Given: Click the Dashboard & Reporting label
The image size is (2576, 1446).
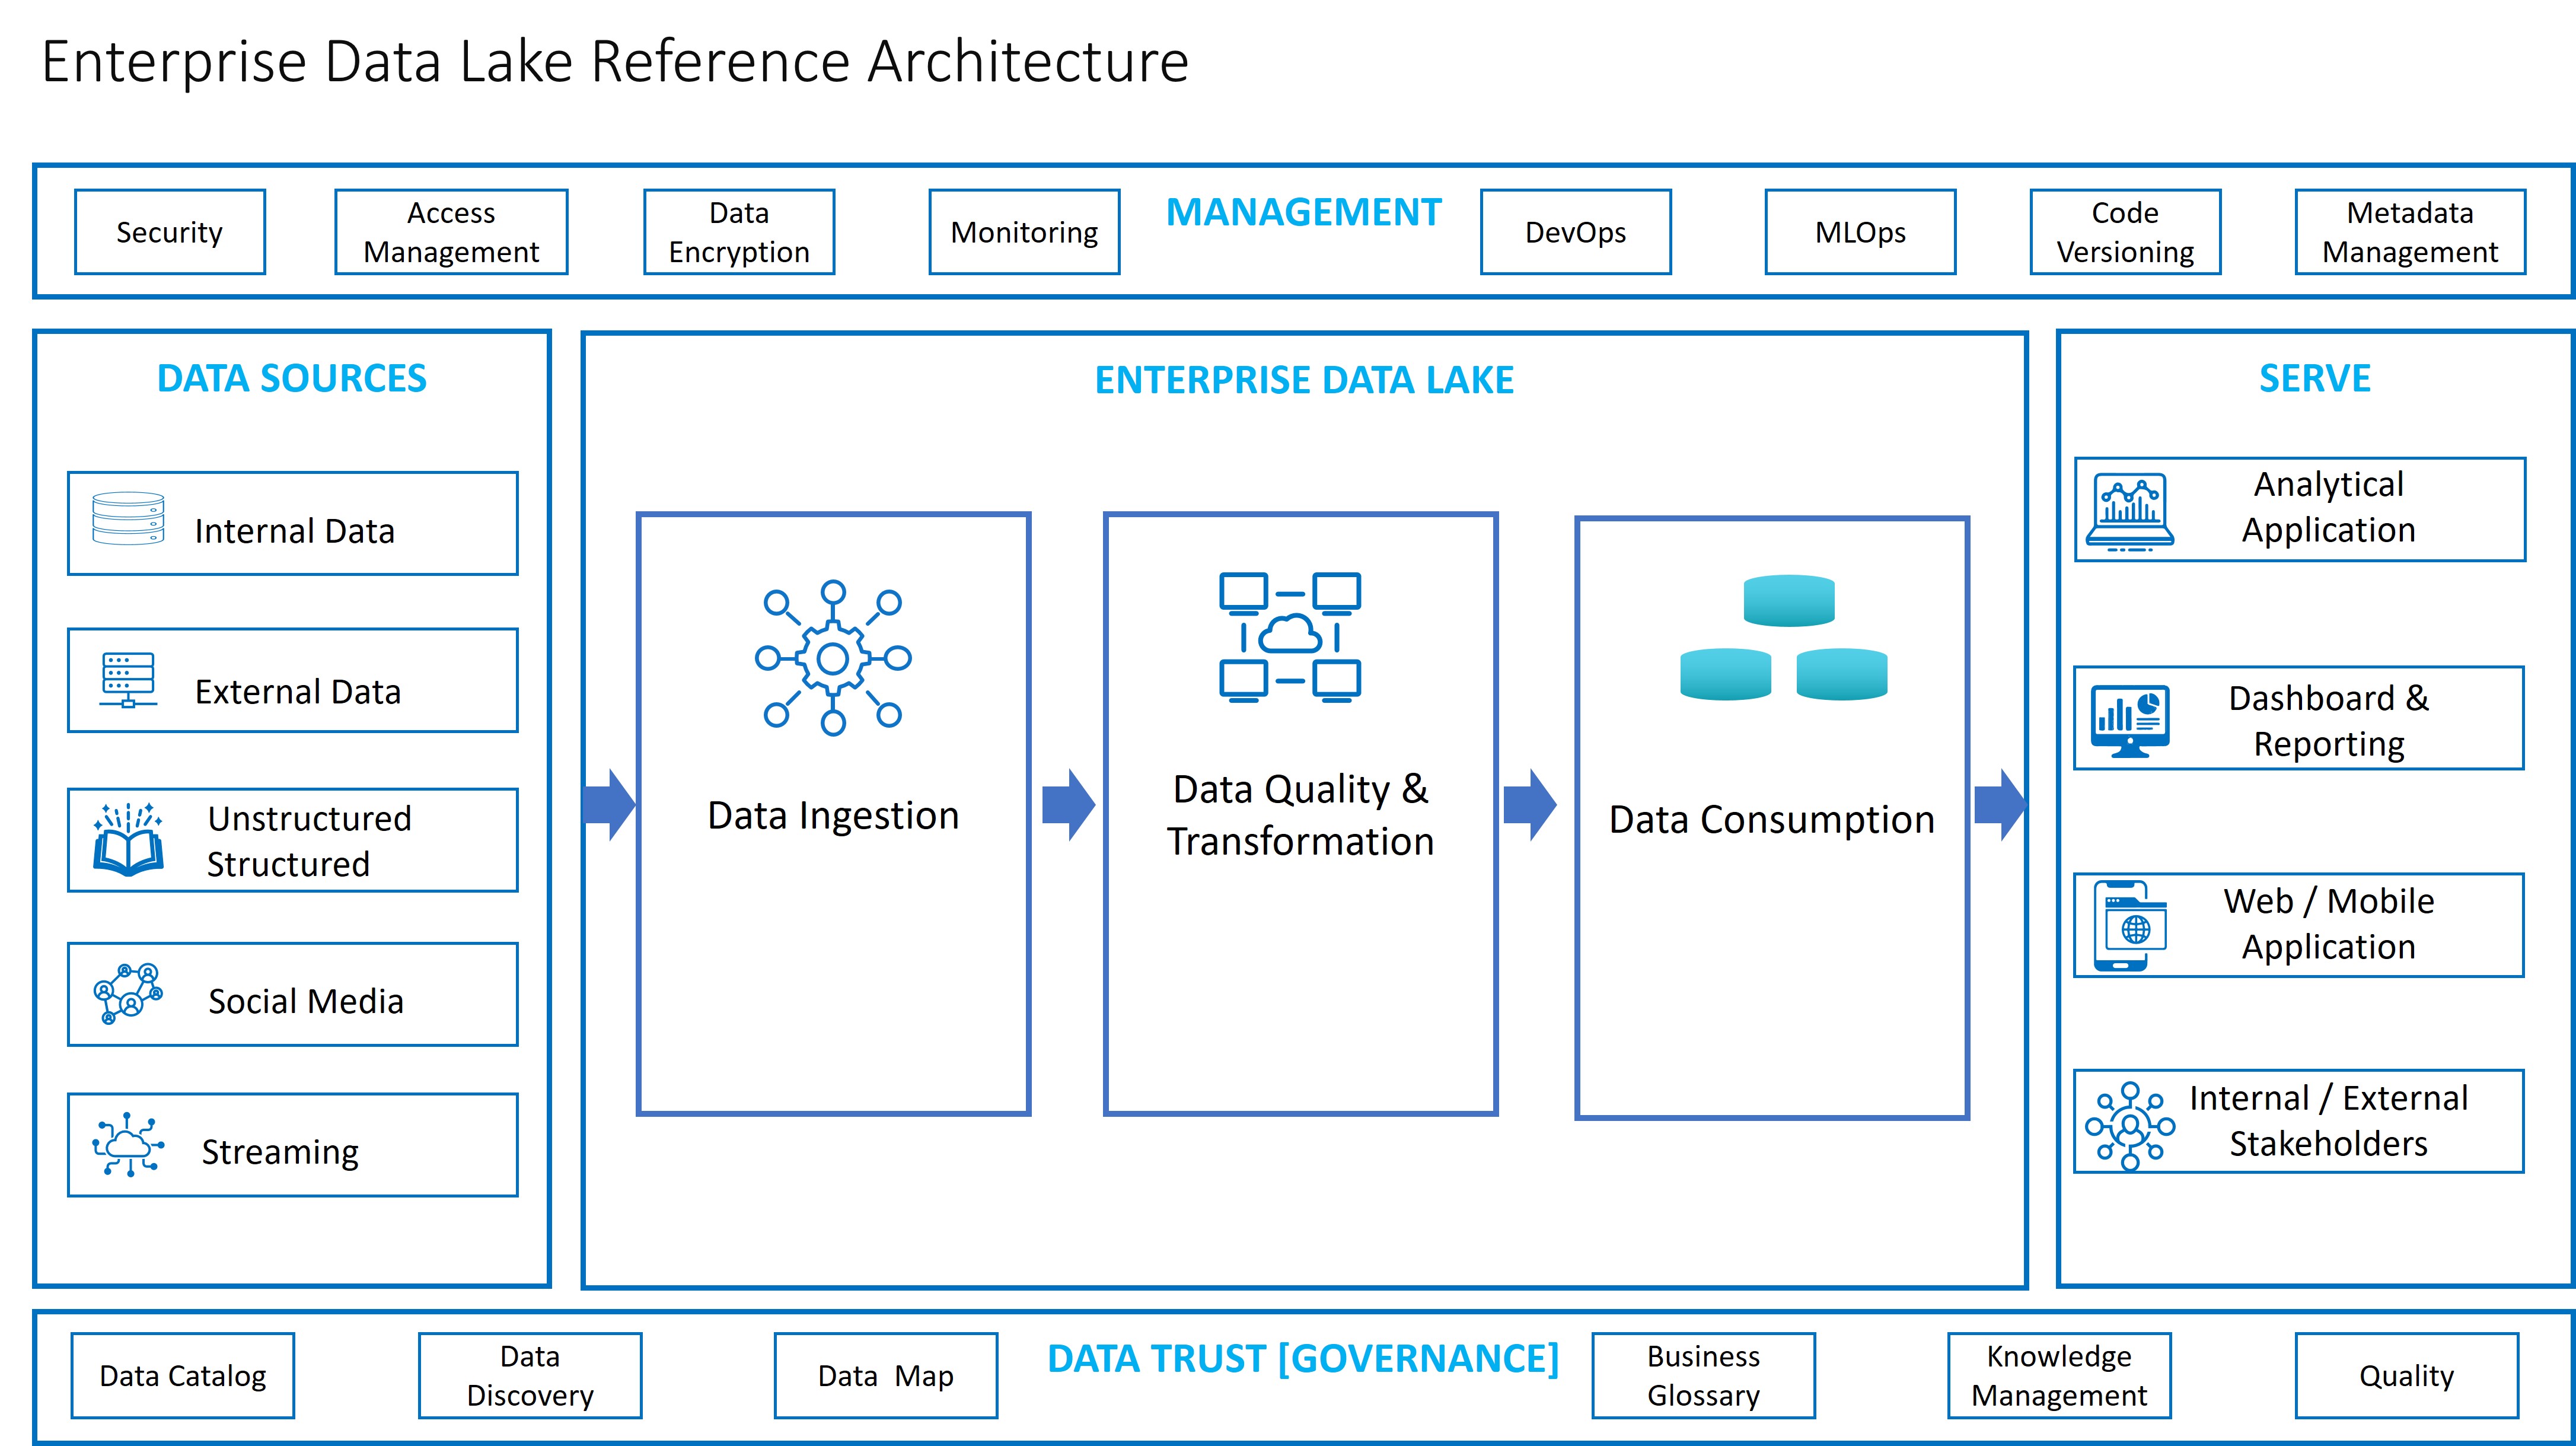Looking at the screenshot, I should coord(2329,721).
